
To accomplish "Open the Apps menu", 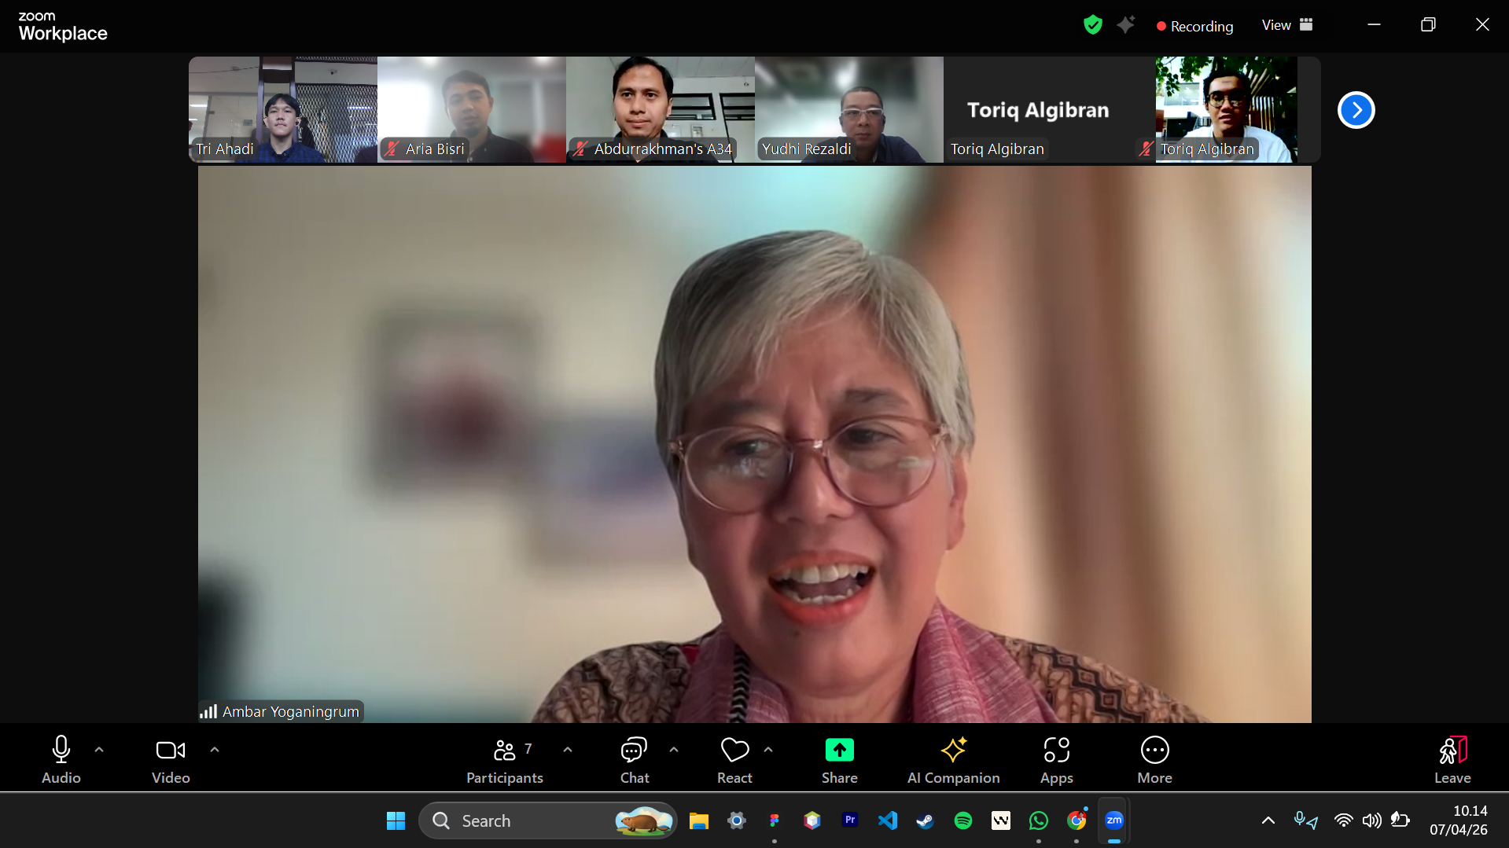I will pyautogui.click(x=1057, y=759).
